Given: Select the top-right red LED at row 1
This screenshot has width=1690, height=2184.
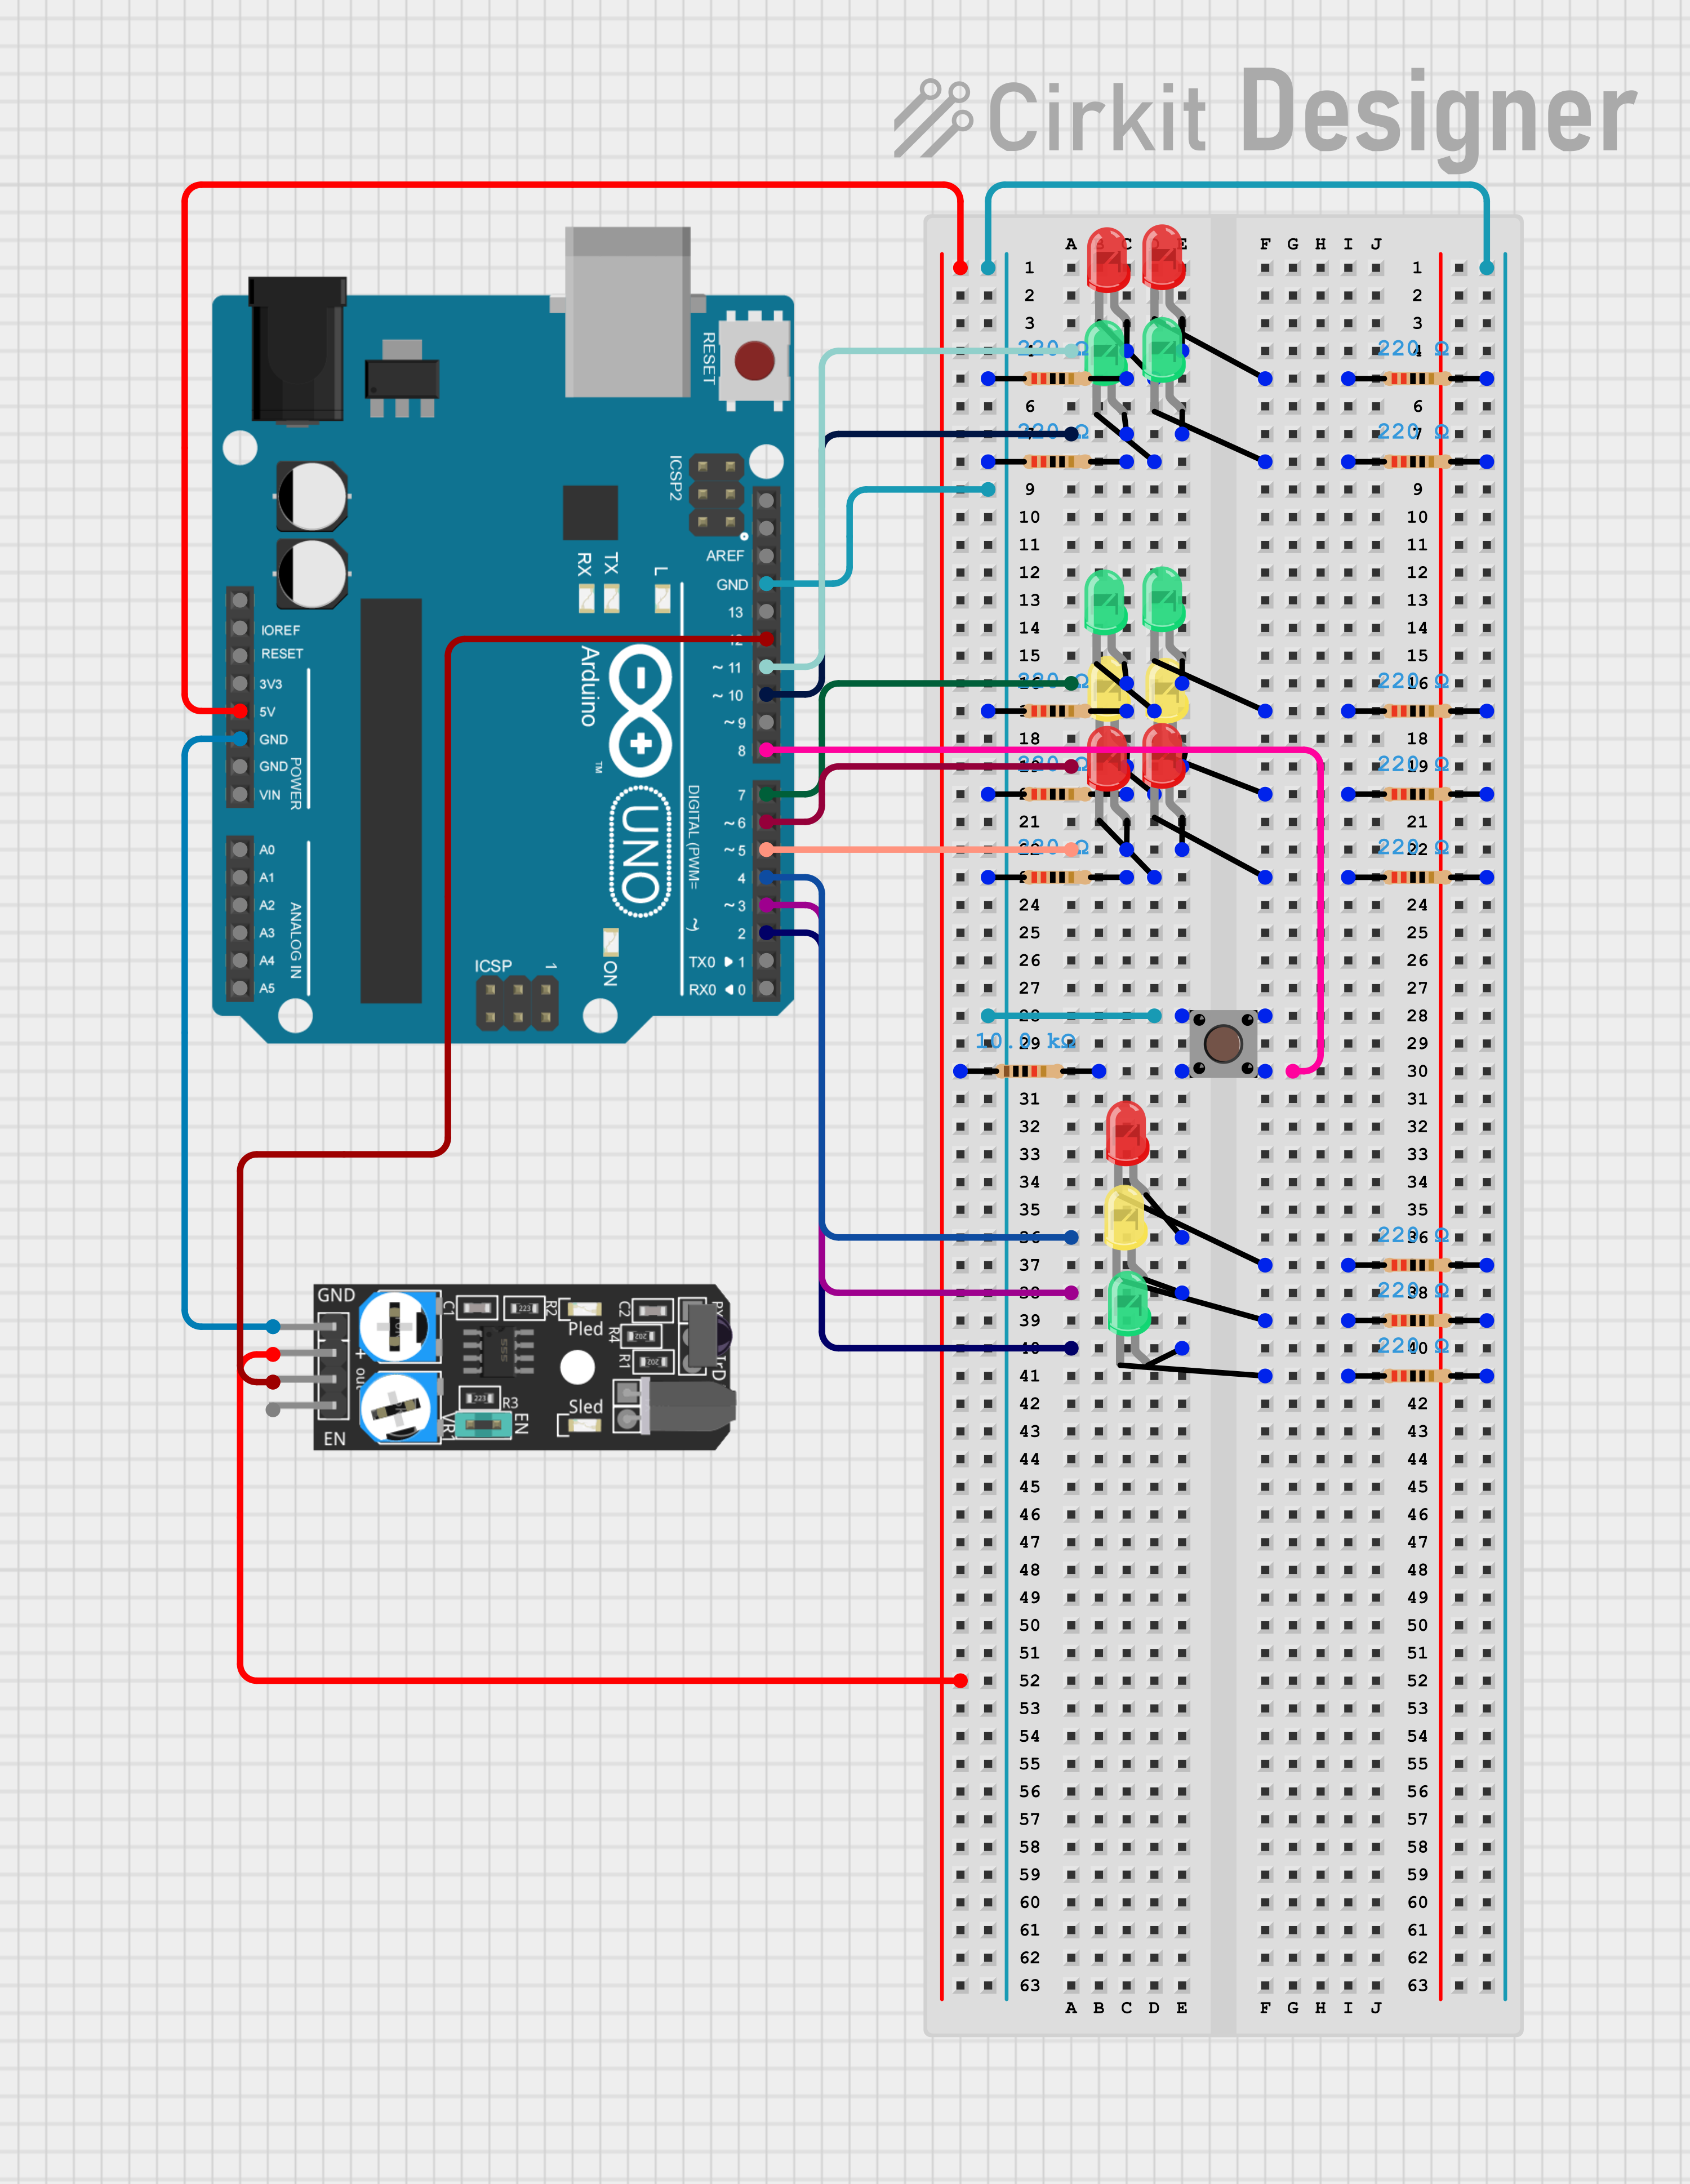Looking at the screenshot, I should (x=1164, y=257).
